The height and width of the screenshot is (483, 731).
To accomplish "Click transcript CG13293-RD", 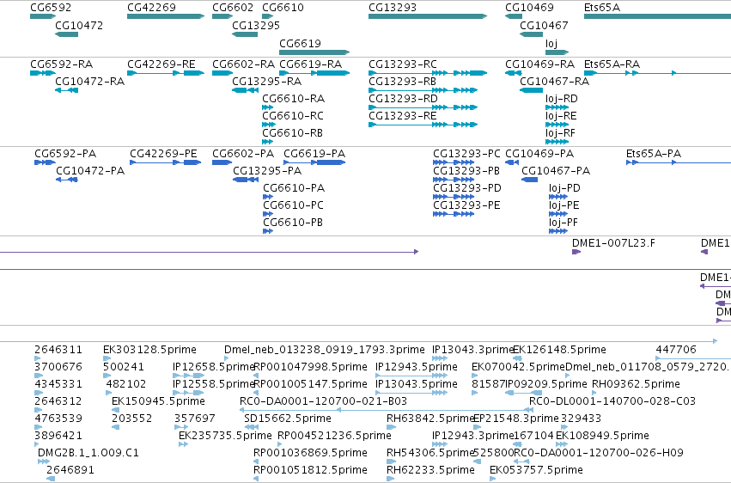I will (x=403, y=98).
